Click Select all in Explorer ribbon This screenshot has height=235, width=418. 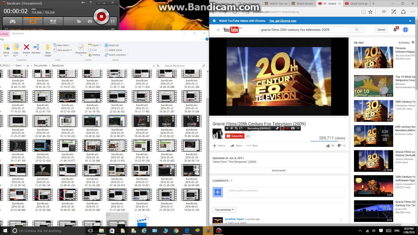(x=112, y=45)
